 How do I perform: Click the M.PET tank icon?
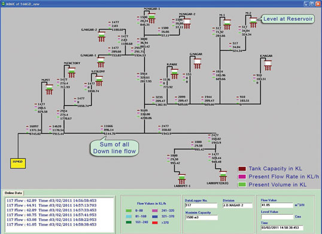tap(49, 90)
